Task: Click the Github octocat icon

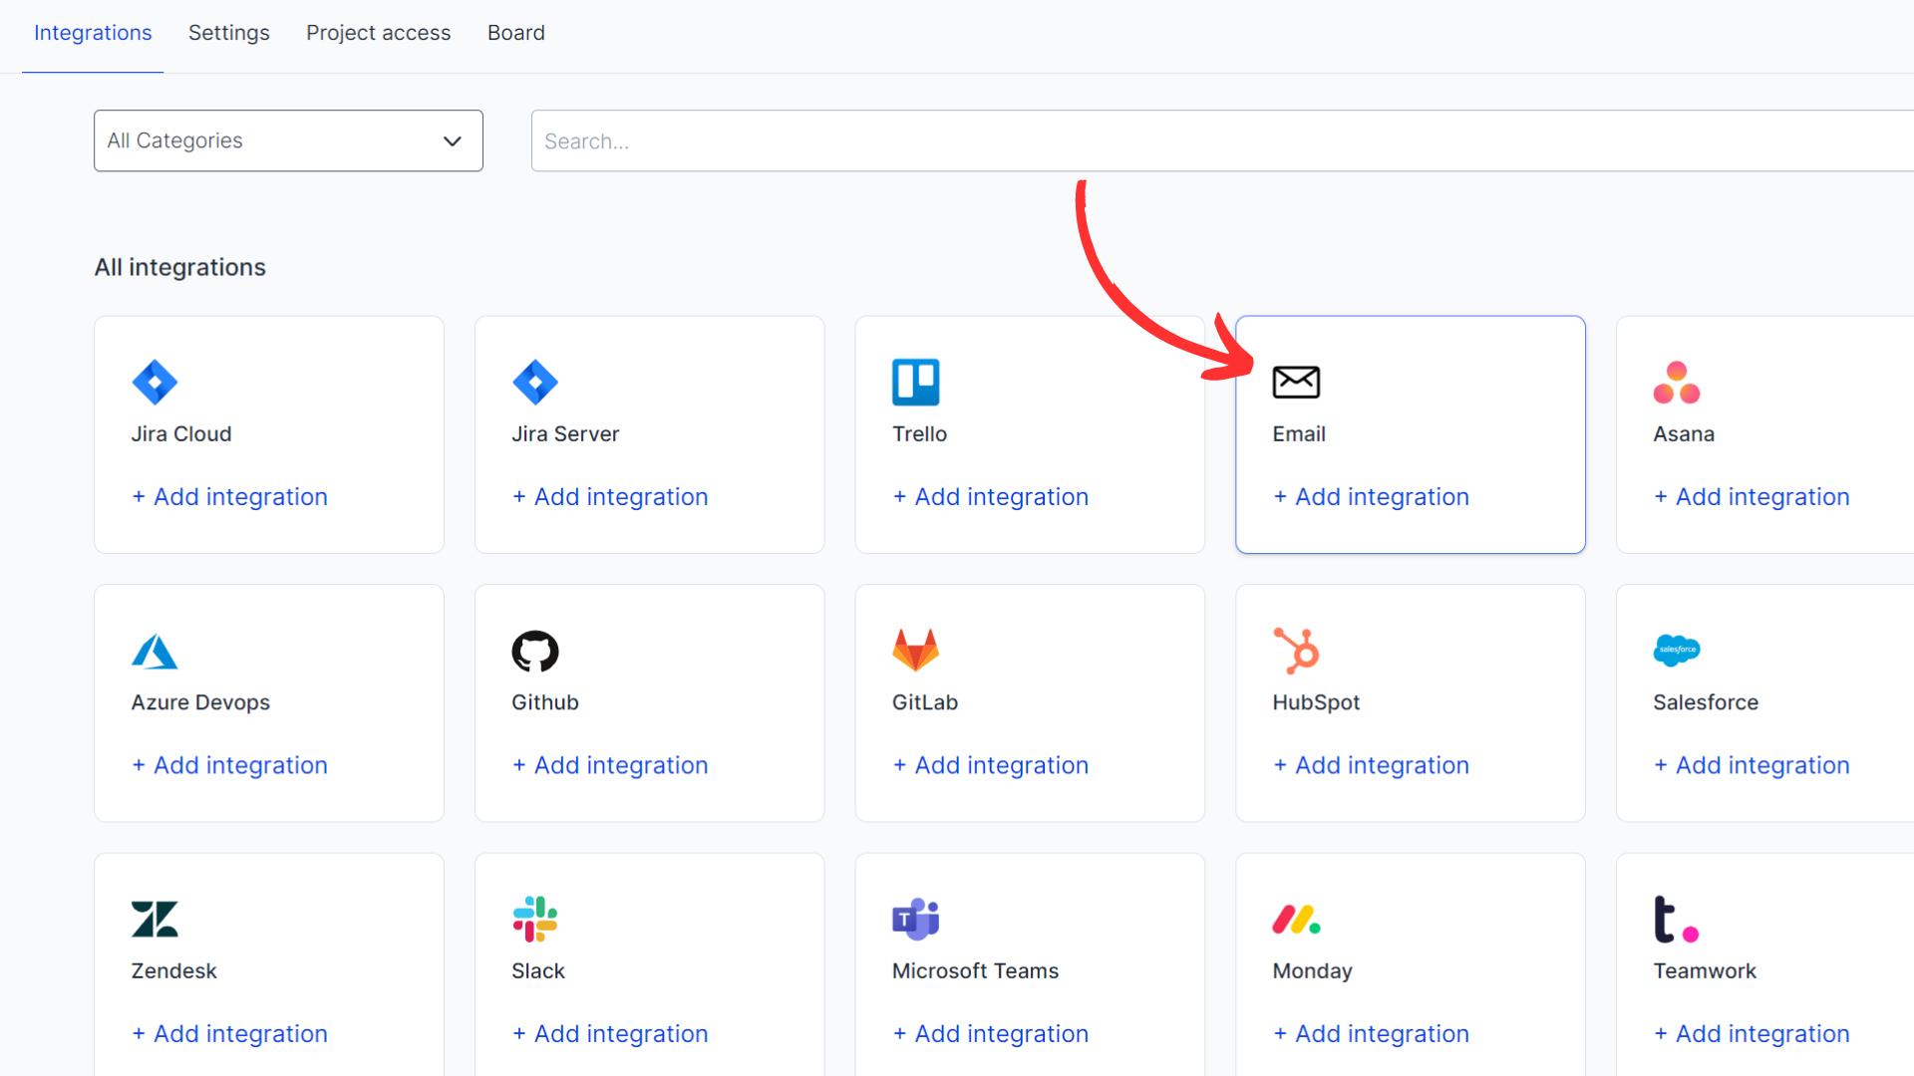Action: point(535,651)
